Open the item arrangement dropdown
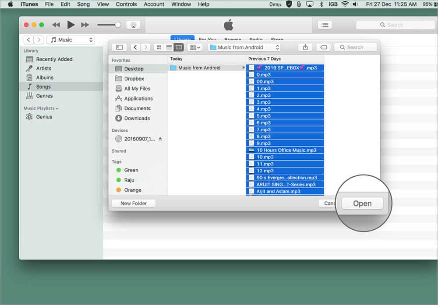Image resolution: width=438 pixels, height=305 pixels. (195, 47)
